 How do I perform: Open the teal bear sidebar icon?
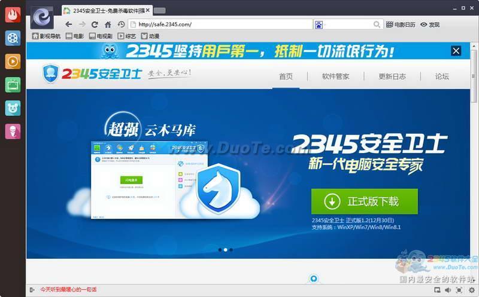(13, 108)
